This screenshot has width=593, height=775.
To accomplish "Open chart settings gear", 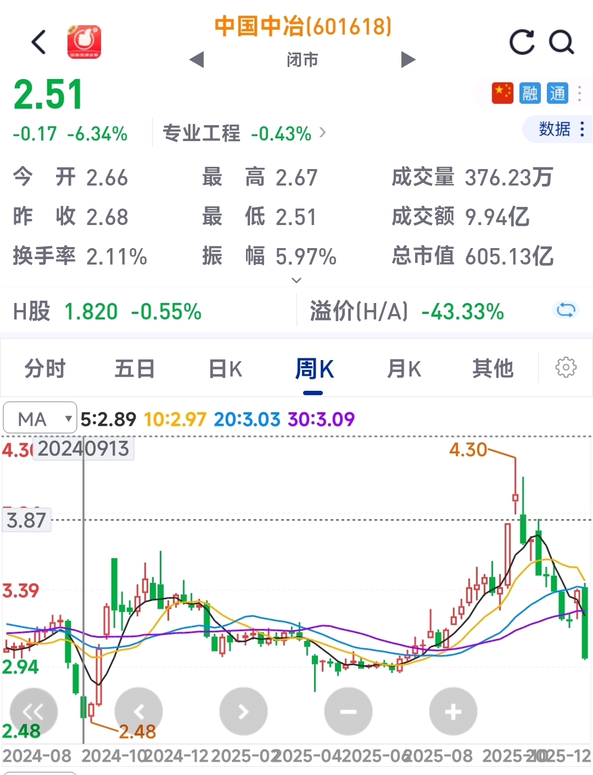I will pyautogui.click(x=566, y=367).
